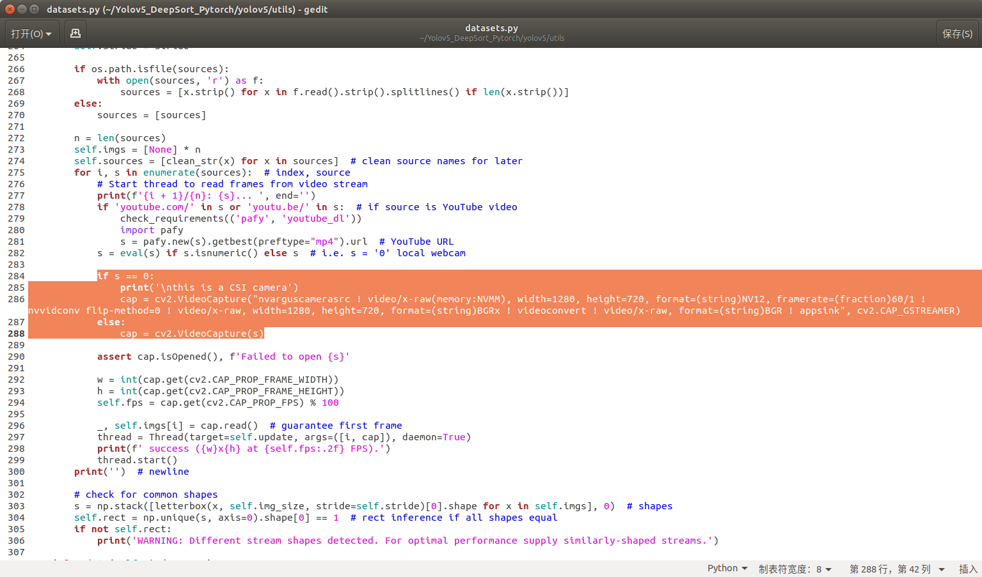This screenshot has width=982, height=577.
Task: Click 'cv2.CAP_GSTREAMER' in the highlighted code
Action: pyautogui.click(x=906, y=311)
